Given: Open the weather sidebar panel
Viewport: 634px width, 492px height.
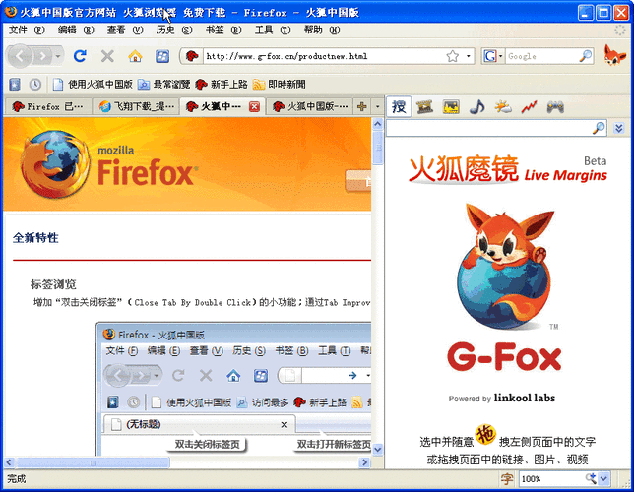Looking at the screenshot, I should [x=503, y=106].
